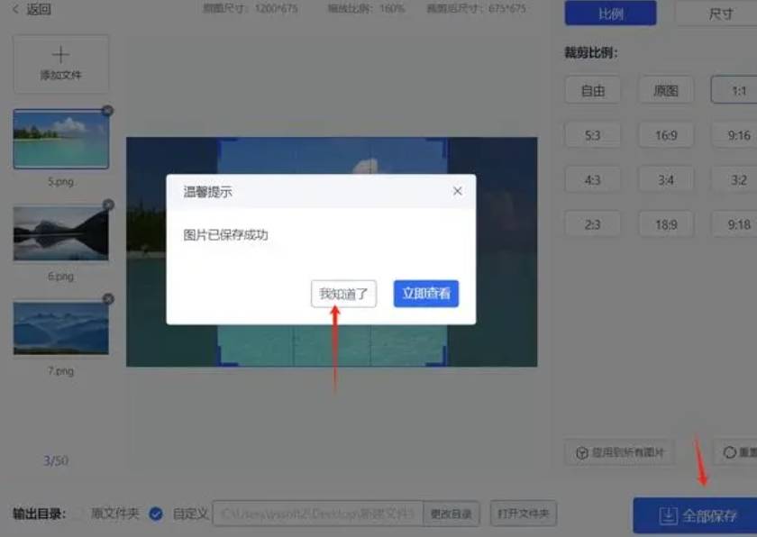Select the 自定义 radio option

point(155,514)
